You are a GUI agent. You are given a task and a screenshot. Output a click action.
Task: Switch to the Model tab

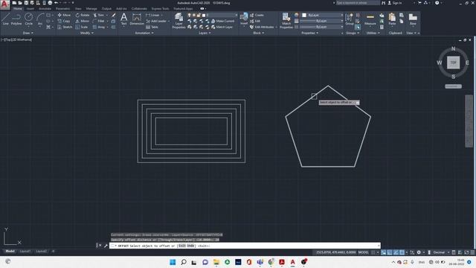10,252
